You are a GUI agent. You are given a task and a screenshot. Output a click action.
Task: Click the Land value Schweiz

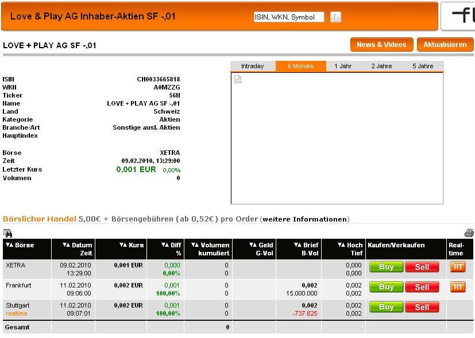(x=167, y=111)
